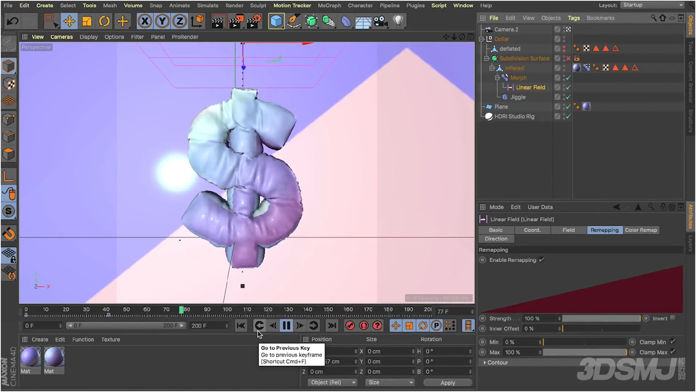
Task: Click Render View clapperboard icon
Action: (x=218, y=21)
